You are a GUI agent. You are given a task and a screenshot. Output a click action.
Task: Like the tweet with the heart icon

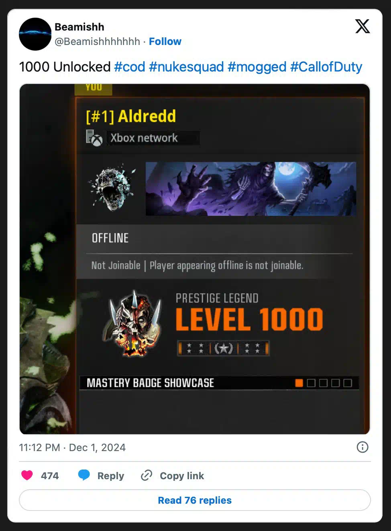[x=27, y=476]
